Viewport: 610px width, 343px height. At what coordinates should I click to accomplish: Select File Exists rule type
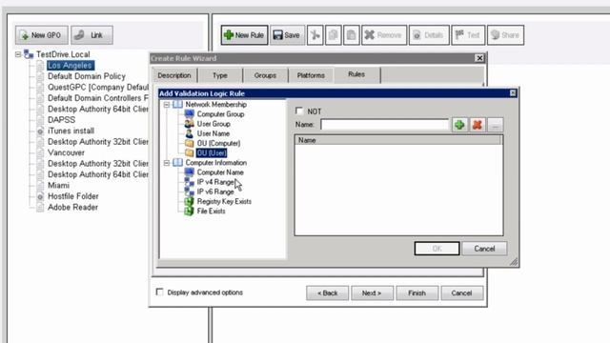(x=212, y=212)
